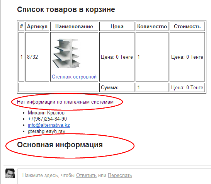Click the Список товаров в корзине heading
Image resolution: width=211 pixels, height=184 pixels.
[x=66, y=9]
